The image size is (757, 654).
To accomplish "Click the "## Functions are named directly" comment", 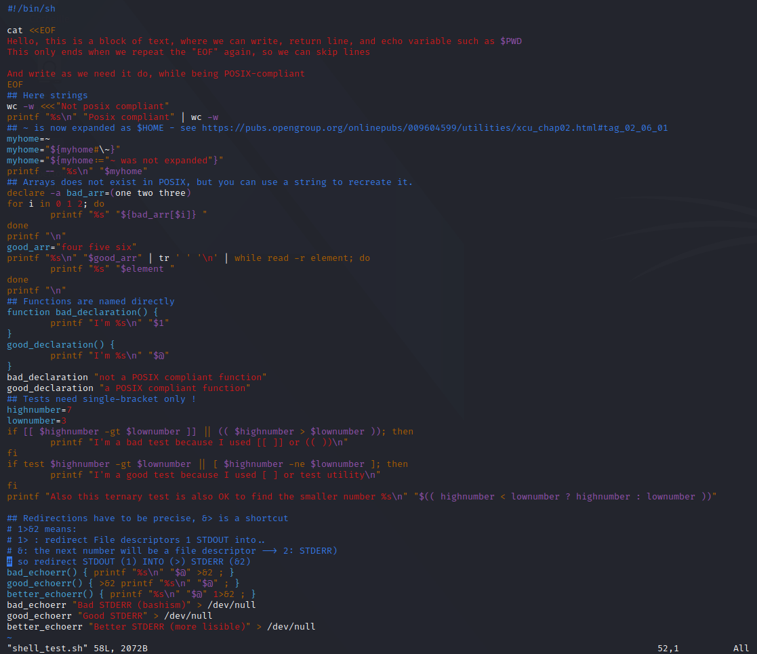I will click(91, 302).
